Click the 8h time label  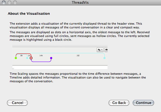(22, 55)
